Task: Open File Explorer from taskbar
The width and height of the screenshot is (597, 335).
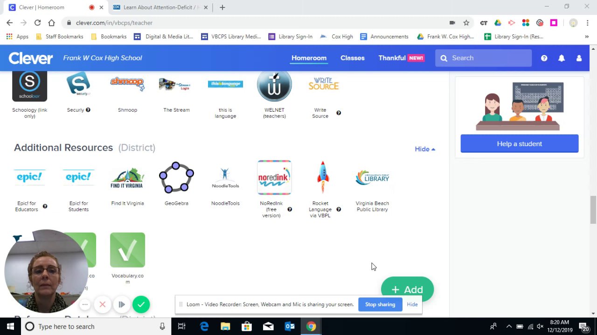Action: pos(225,327)
